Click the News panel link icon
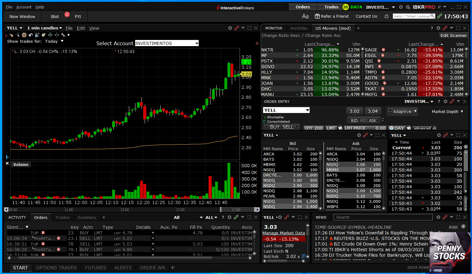This screenshot has height=274, width=472. click(445, 217)
